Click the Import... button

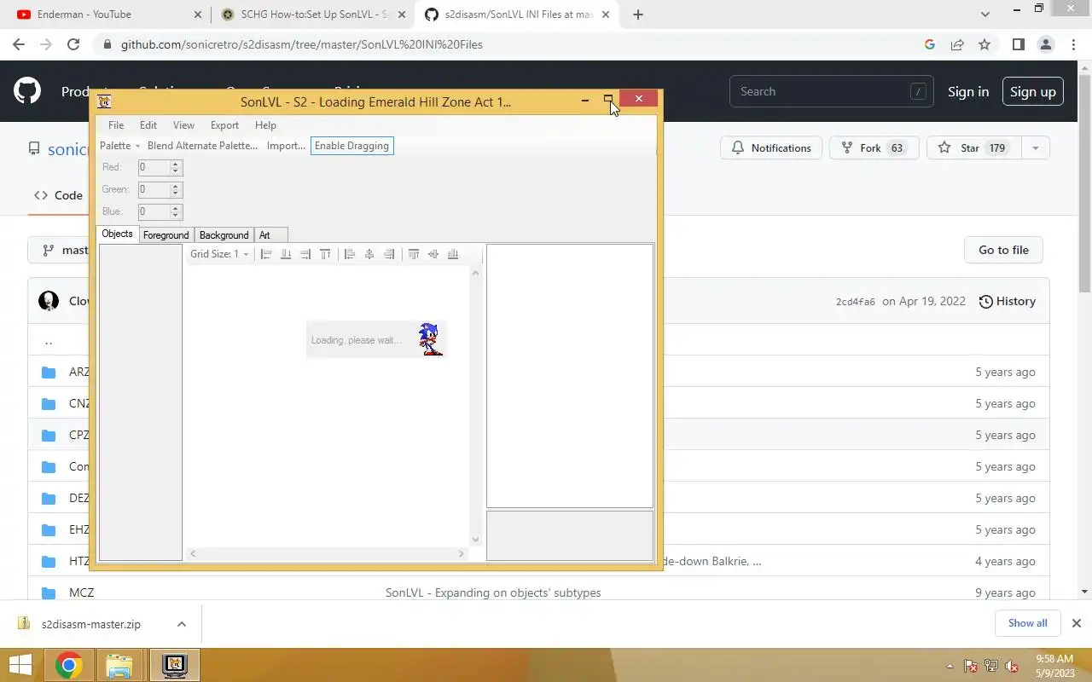coord(286,146)
